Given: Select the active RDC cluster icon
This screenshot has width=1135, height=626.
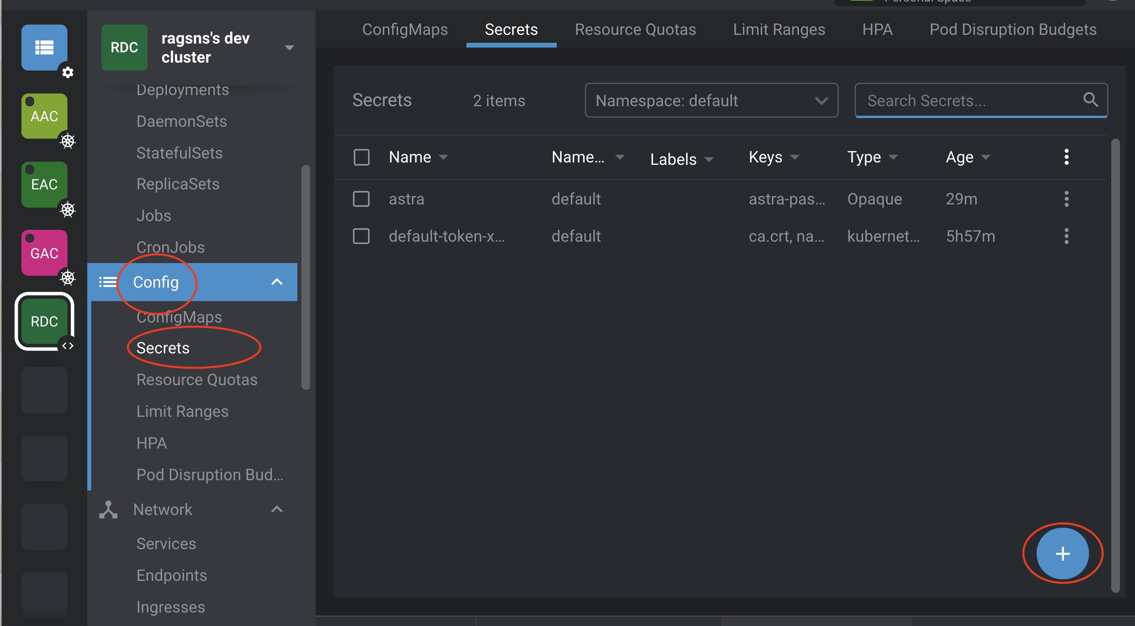Looking at the screenshot, I should 44,321.
